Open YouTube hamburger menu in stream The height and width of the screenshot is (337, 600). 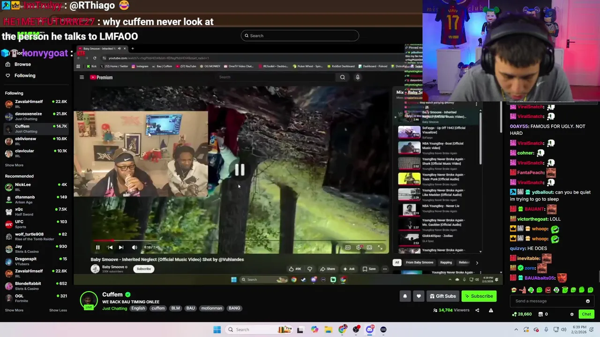pyautogui.click(x=82, y=77)
